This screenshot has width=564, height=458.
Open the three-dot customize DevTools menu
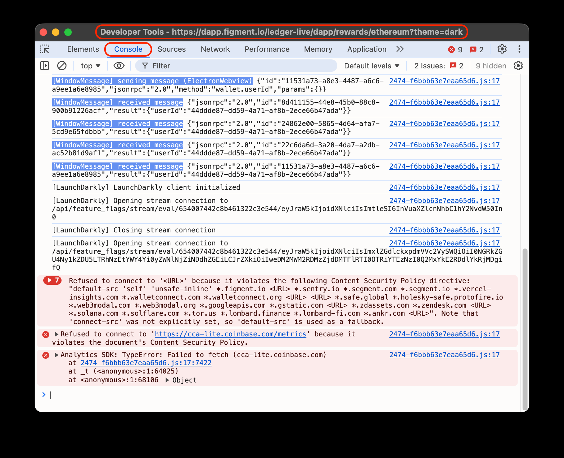point(519,49)
